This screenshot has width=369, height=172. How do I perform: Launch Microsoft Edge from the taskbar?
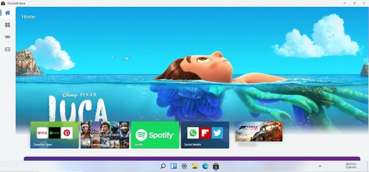205,166
